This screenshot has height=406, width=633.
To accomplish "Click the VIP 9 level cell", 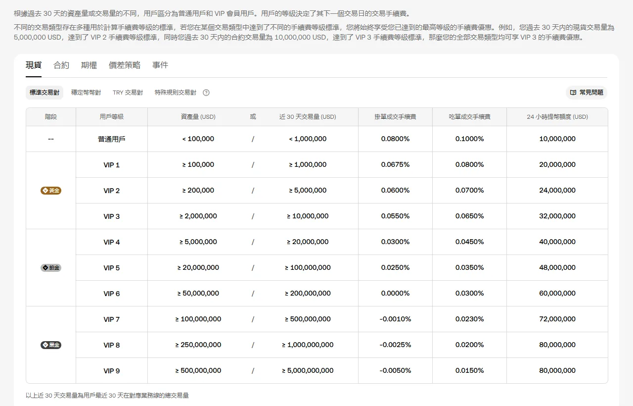I will tap(112, 371).
